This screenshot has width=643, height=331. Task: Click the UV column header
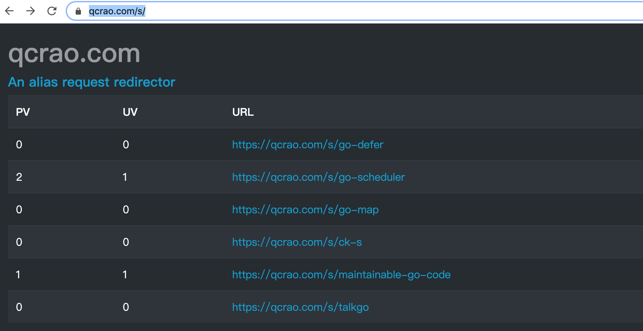130,112
